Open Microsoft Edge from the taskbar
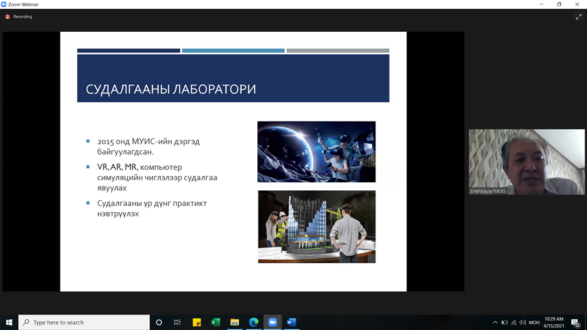This screenshot has height=330, width=587. pos(254,322)
